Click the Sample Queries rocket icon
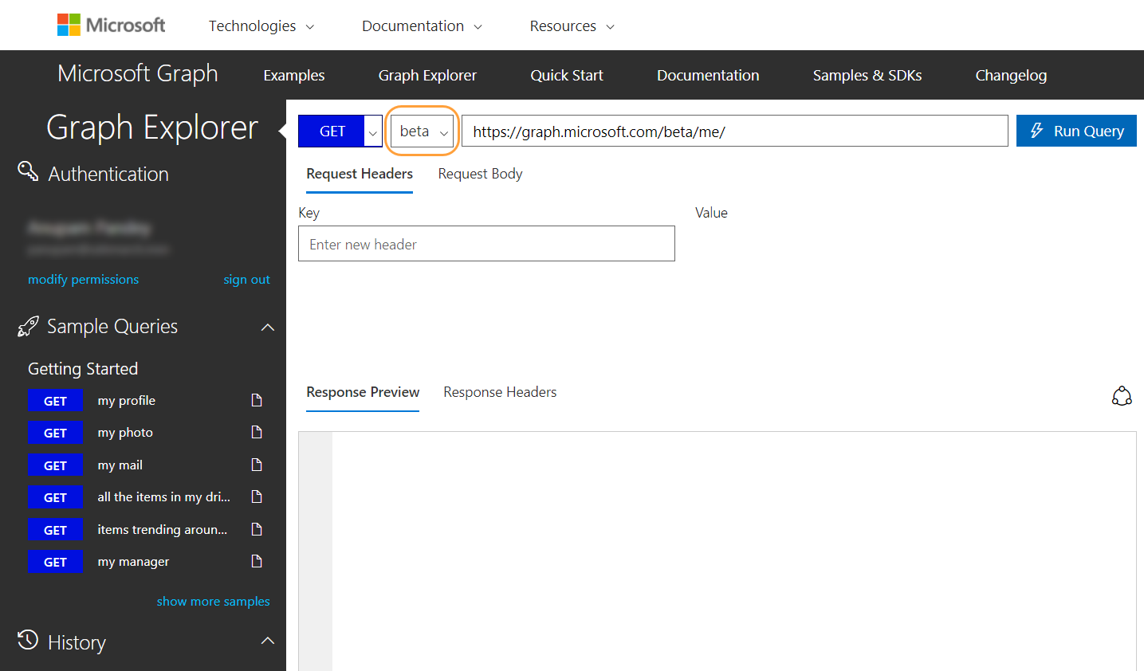This screenshot has height=671, width=1144. click(28, 326)
